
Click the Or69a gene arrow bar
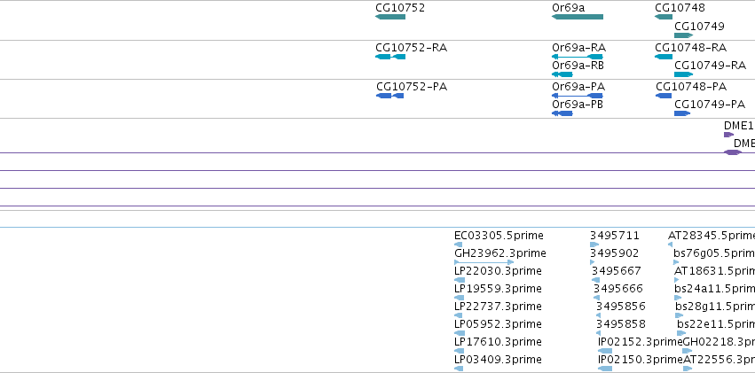tap(578, 17)
